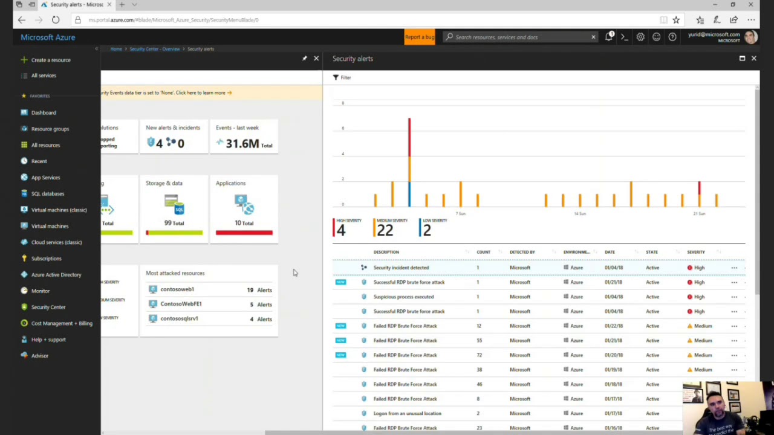Click browser refresh button
Image resolution: width=774 pixels, height=435 pixels.
(x=56, y=20)
